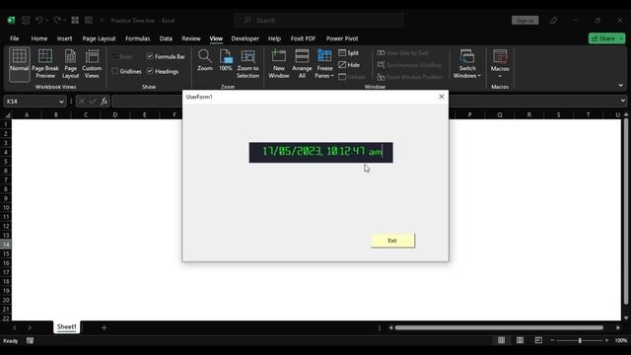Click formula bar Cancel X icon
Screen dimensions: 631x355
click(x=82, y=101)
